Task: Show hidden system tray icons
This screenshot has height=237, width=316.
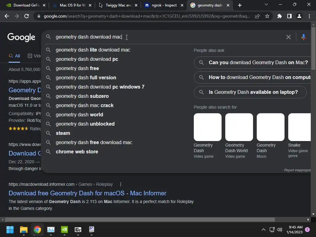Action: [264, 230]
